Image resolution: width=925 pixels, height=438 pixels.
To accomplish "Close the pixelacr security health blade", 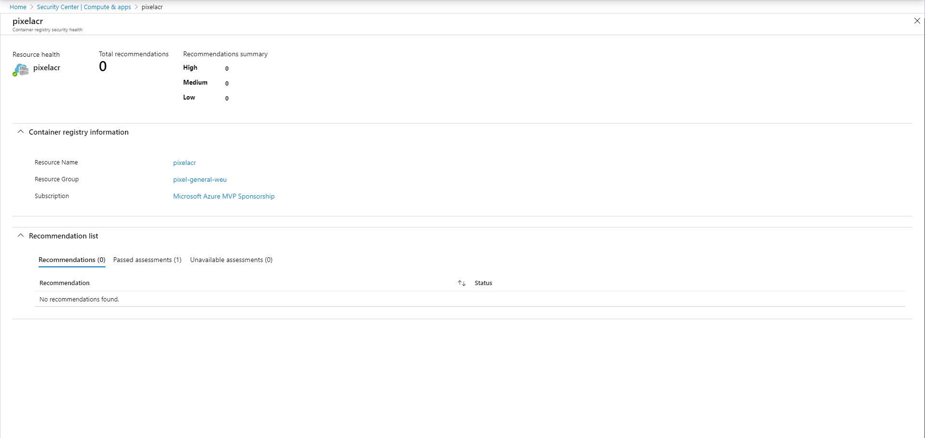I will pos(917,21).
